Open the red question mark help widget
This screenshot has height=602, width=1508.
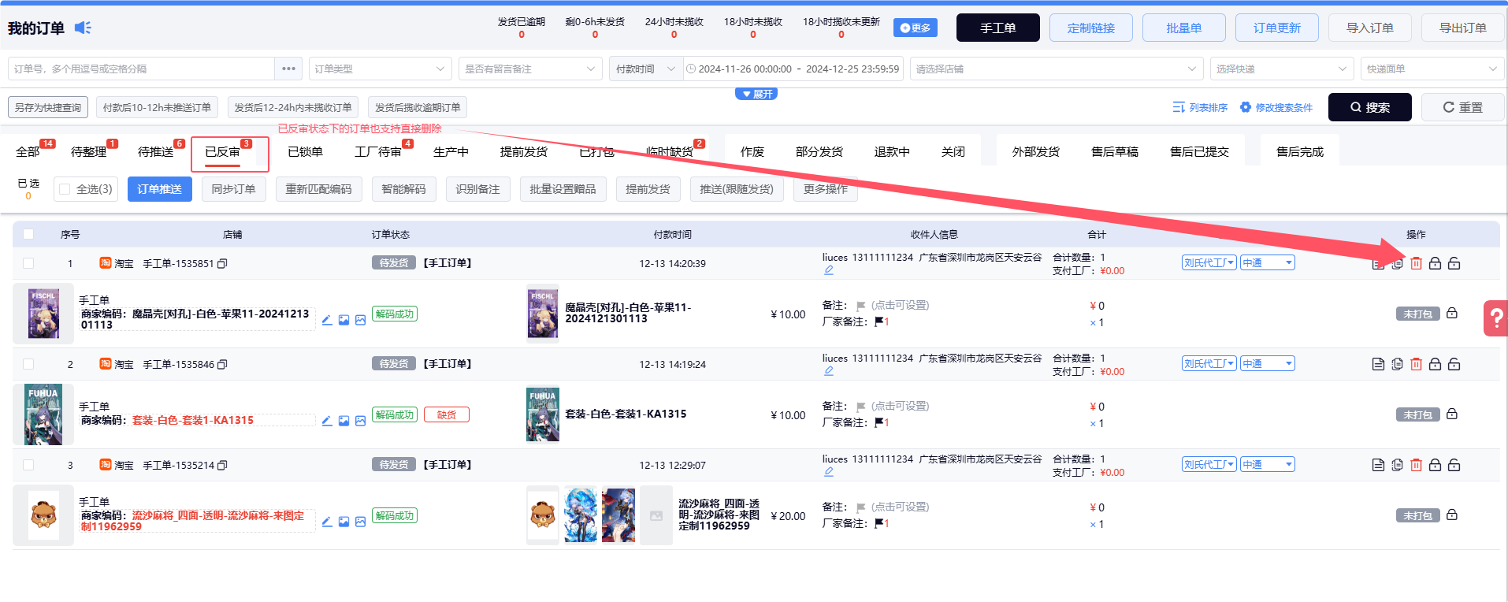(1495, 318)
